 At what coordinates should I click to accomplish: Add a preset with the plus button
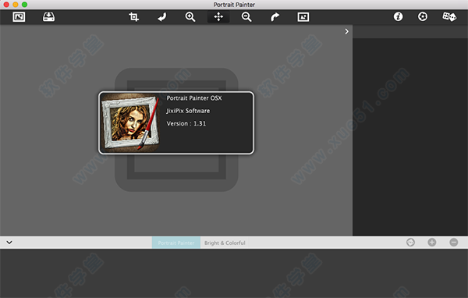point(432,242)
